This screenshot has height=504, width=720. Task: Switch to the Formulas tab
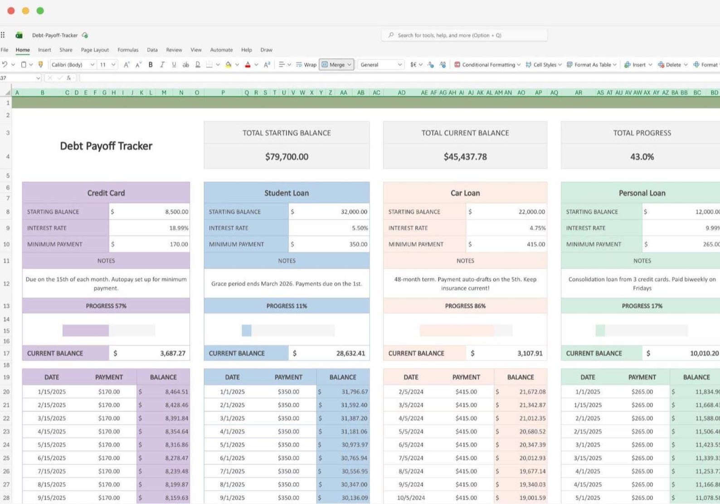[128, 50]
